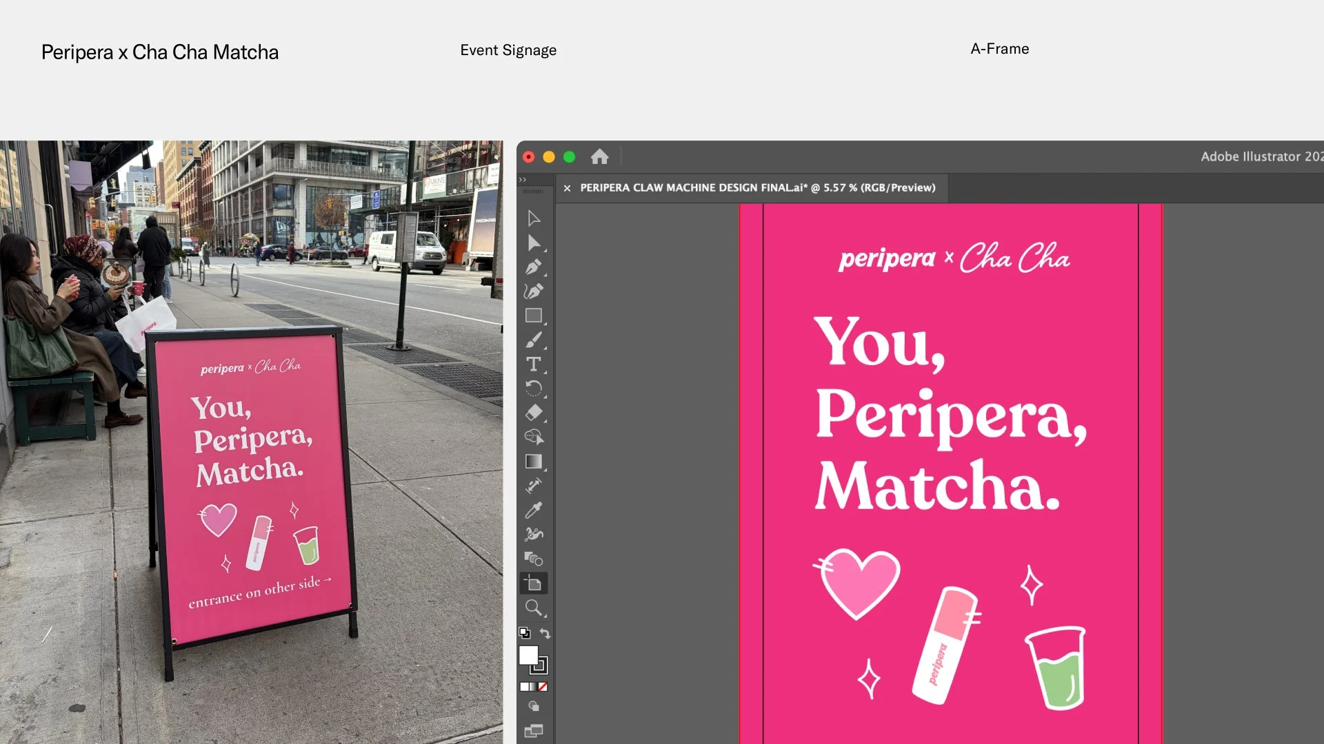Select the Curvature tool

tap(534, 291)
